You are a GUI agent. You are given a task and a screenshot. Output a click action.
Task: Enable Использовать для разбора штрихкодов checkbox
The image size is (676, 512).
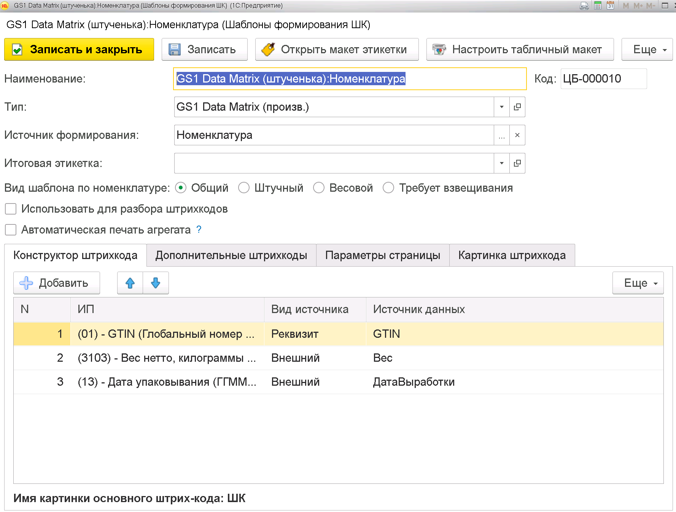11,209
